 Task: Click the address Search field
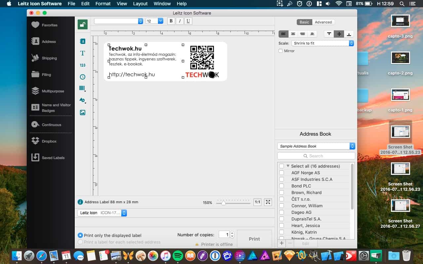coord(316,156)
